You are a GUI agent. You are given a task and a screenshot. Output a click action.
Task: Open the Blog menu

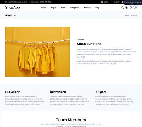[98, 8]
